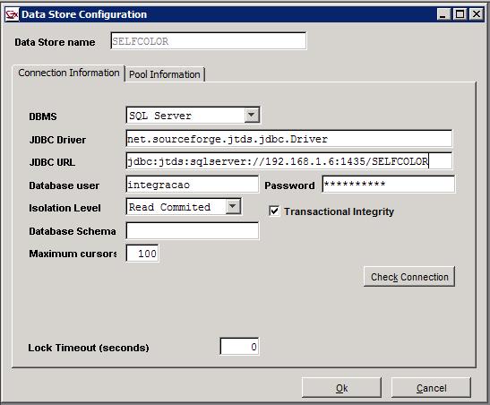Maximize the Data Store Configuration window
Viewport: 490px width, 405px height.
(460, 14)
